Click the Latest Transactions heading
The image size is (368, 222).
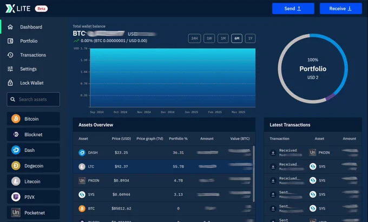290,125
